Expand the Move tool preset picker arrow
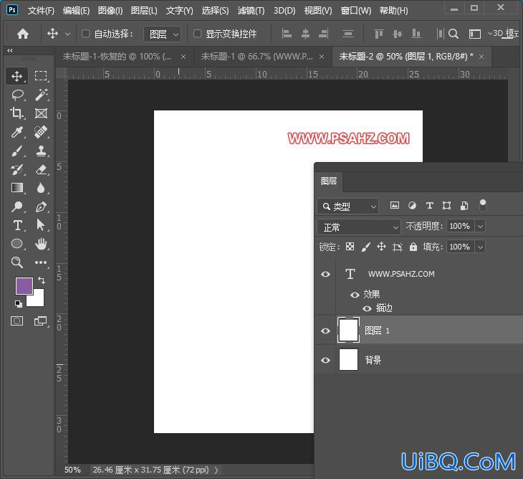The image size is (523, 479). coord(67,34)
